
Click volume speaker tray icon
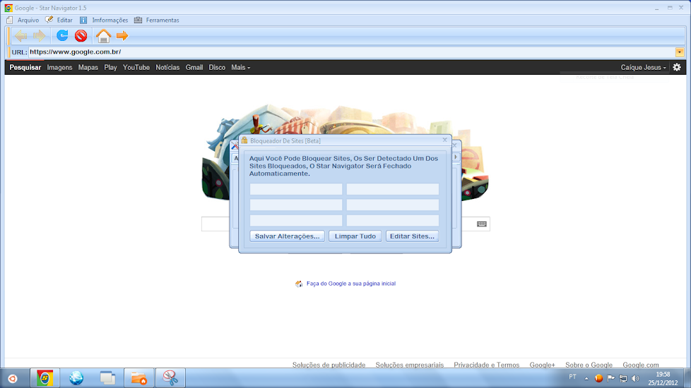click(x=635, y=378)
